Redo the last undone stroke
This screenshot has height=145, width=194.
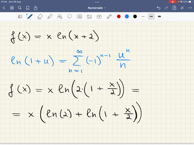coord(166,8)
